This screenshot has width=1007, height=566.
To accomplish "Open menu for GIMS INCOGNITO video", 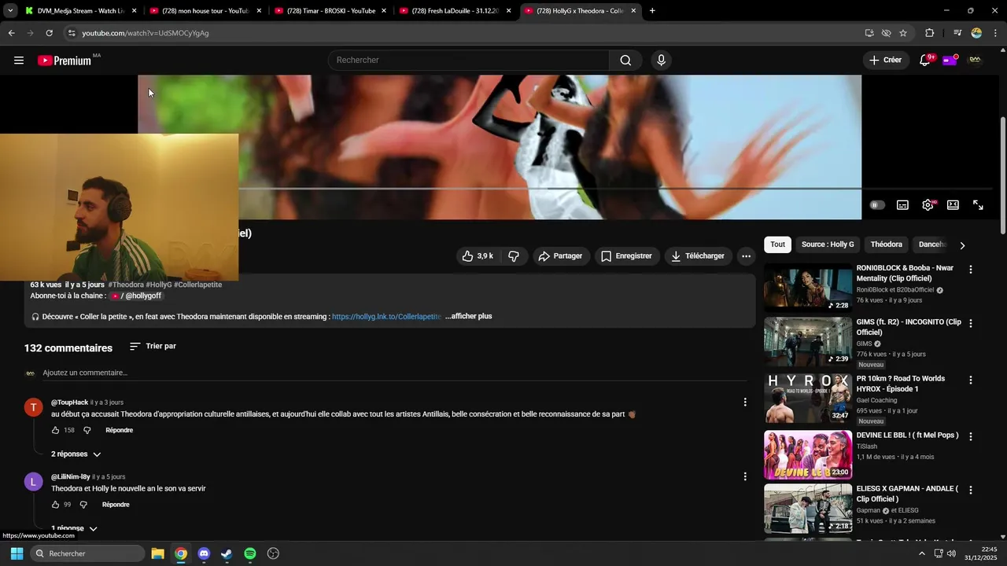I will [970, 323].
